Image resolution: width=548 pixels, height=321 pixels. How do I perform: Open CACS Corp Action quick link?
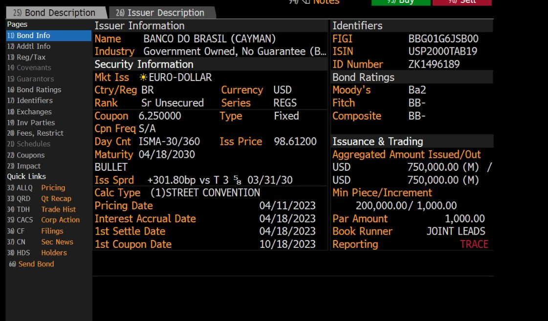coord(44,220)
